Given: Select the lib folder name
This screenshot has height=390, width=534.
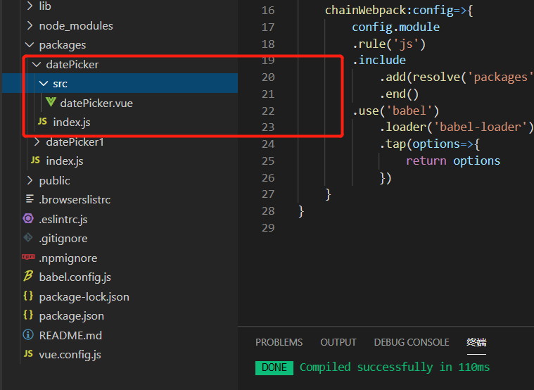Looking at the screenshot, I should [x=45, y=6].
